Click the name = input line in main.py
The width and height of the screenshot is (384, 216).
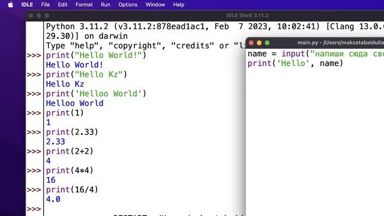(x=316, y=53)
